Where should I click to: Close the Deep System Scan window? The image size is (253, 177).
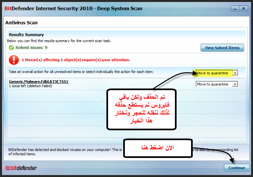pos(244,8)
